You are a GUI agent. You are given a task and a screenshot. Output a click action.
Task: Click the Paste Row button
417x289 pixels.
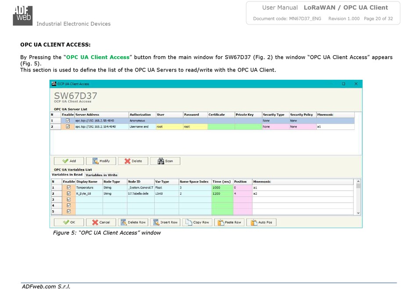(229, 222)
